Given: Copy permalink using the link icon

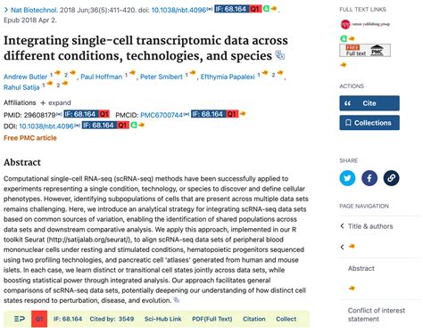Looking at the screenshot, I should click(391, 178).
